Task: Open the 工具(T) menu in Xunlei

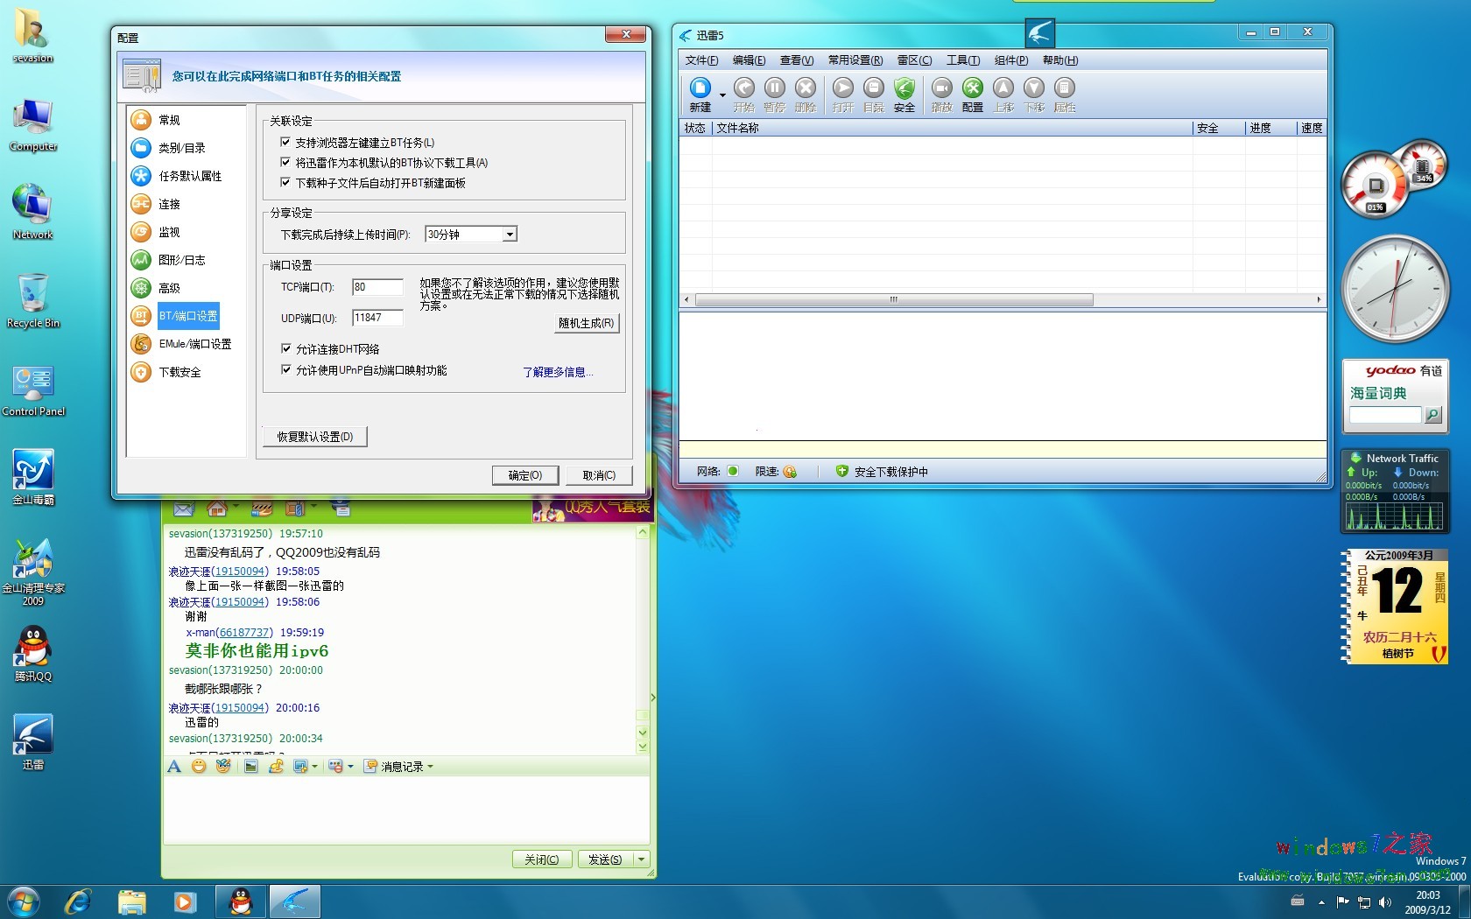Action: coord(962,60)
